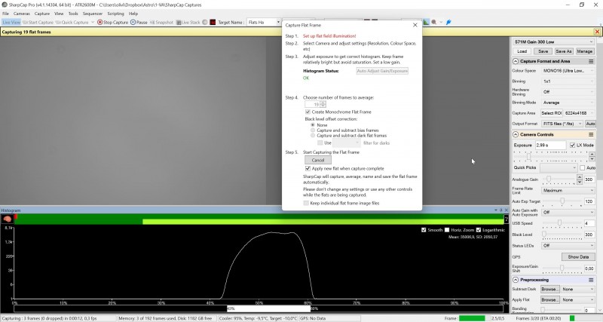
Task: Open Preprocessing panel menu icon
Action: [591, 280]
